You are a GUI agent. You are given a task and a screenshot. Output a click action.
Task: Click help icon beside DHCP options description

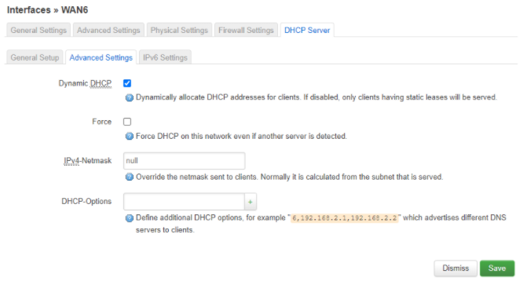(130, 218)
